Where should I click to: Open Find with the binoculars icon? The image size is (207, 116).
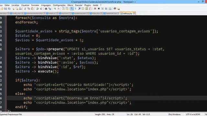point(46,9)
